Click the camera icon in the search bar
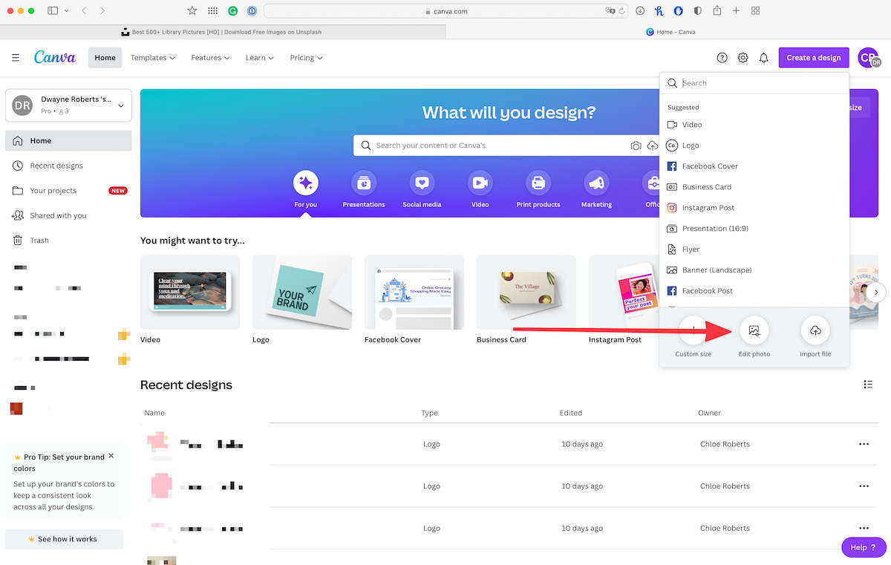The width and height of the screenshot is (891, 565). pos(636,146)
